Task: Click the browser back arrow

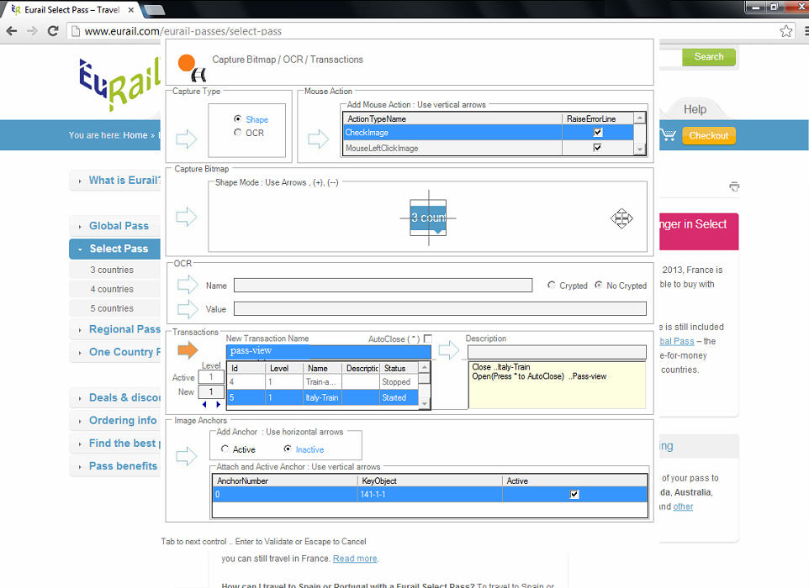Action: tap(11, 31)
